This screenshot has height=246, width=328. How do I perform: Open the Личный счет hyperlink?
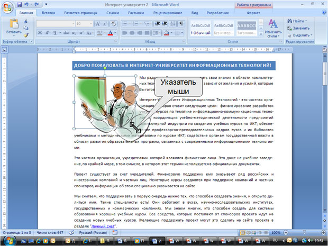103,226
